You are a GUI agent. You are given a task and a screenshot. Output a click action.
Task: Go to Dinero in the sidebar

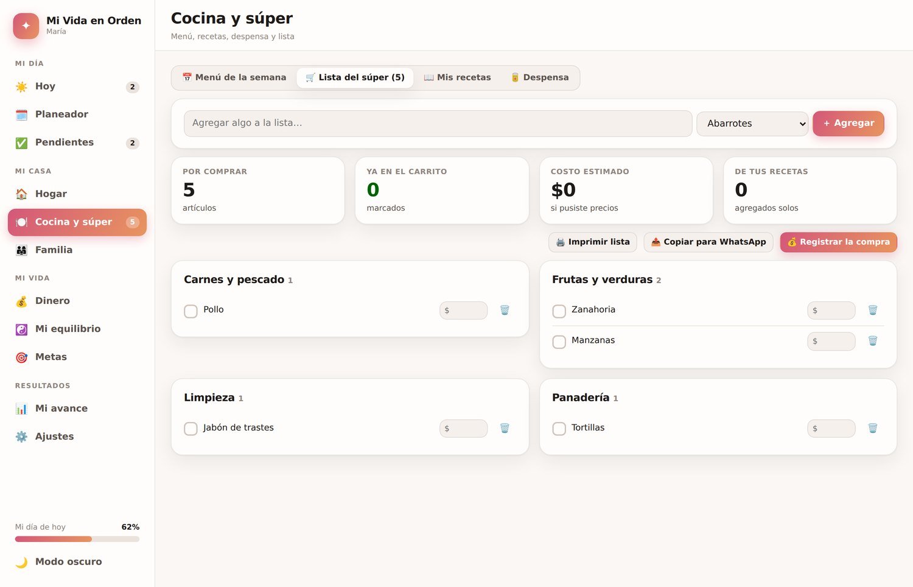77,301
